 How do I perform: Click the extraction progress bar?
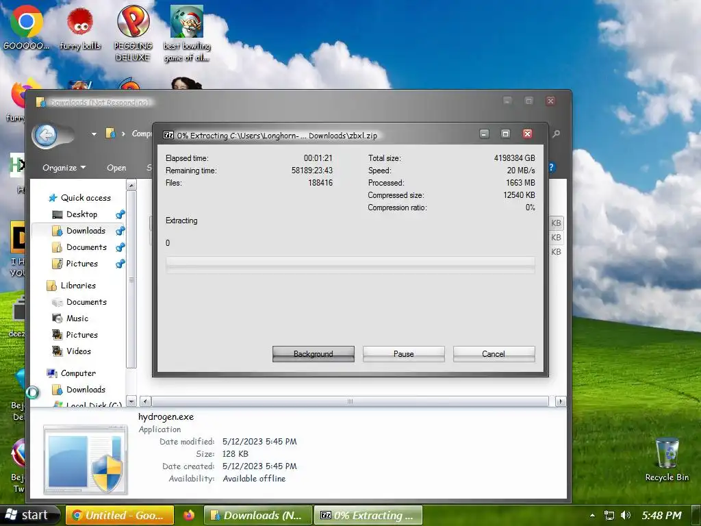(x=350, y=264)
